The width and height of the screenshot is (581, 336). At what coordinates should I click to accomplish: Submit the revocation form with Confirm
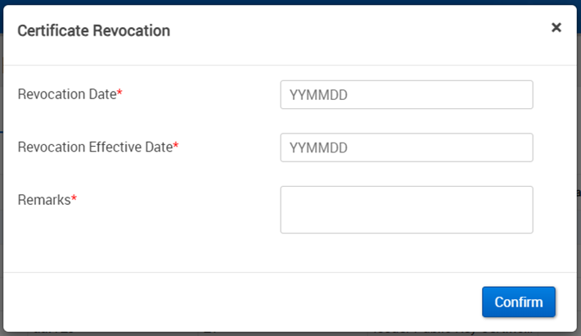[x=519, y=302]
